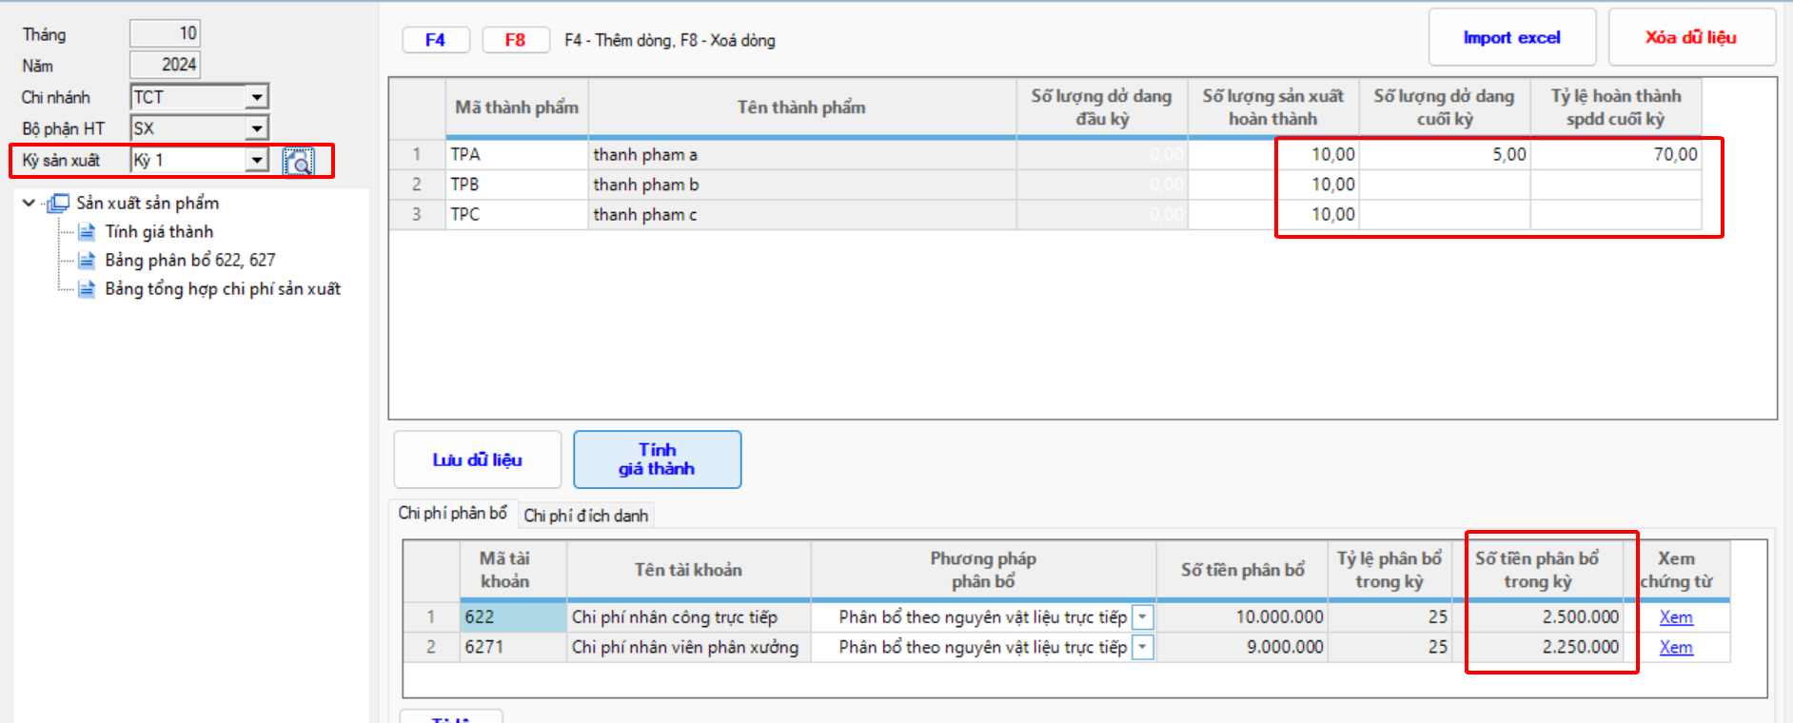Open allocation method dropdown for account 622
Viewport: 1793px width, 723px height.
(1142, 617)
